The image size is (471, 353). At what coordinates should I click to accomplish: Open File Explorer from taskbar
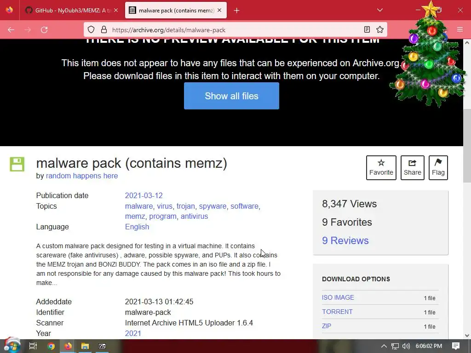pyautogui.click(x=85, y=346)
